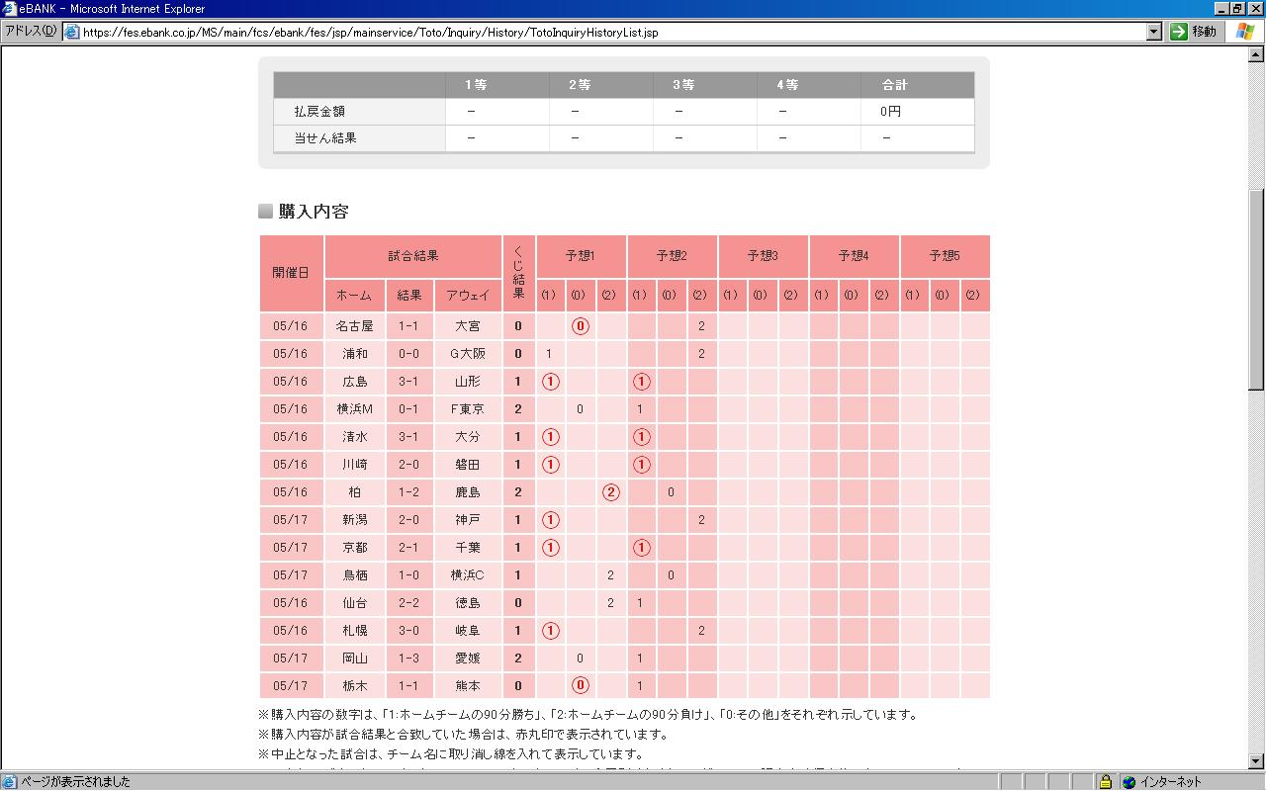Click the ページが表示されました status text
The image size is (1266, 791).
pos(75,782)
